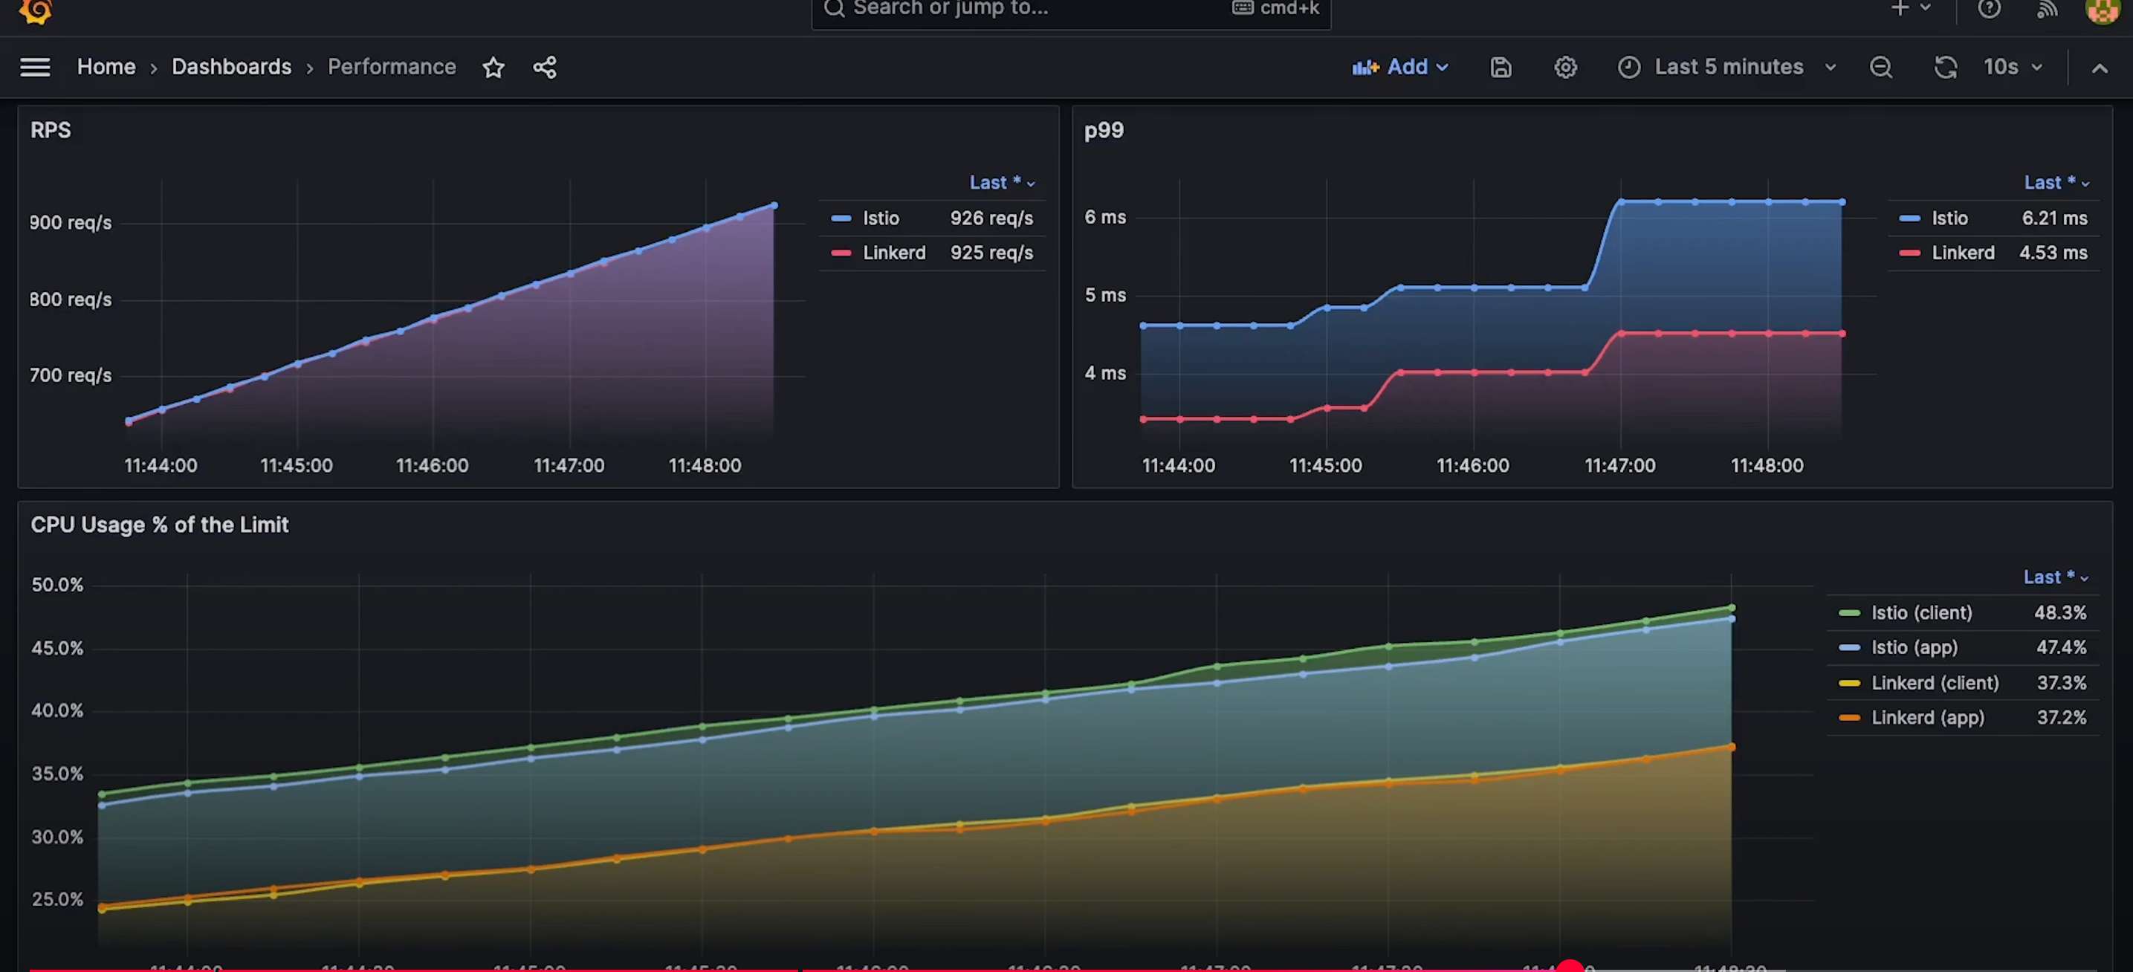Open the help question mark icon
The width and height of the screenshot is (2133, 972).
click(x=1989, y=9)
